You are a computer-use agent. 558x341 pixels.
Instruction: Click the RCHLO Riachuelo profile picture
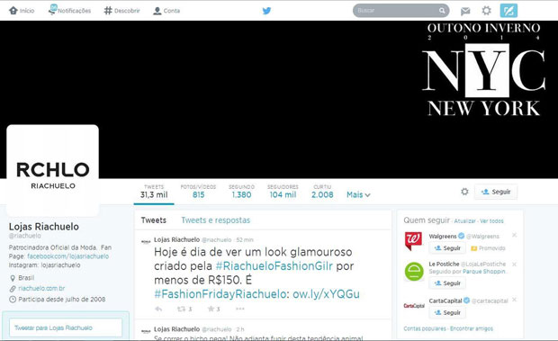[53, 170]
